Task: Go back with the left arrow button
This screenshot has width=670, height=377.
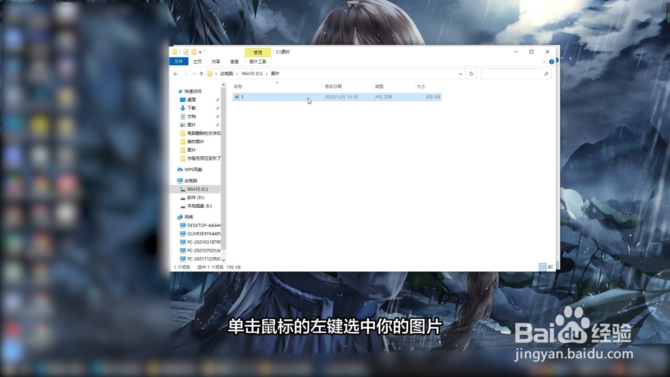Action: [x=175, y=74]
